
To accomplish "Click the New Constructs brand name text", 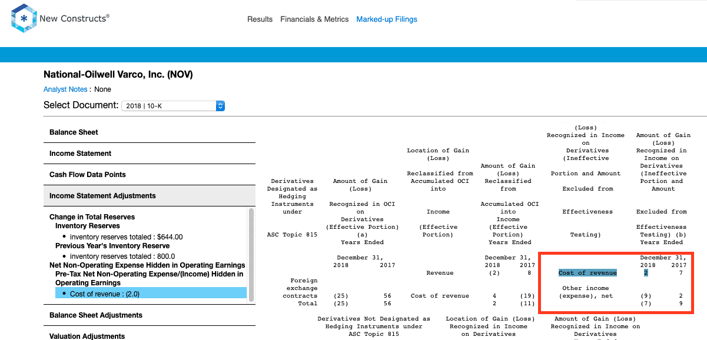I will 74,18.
